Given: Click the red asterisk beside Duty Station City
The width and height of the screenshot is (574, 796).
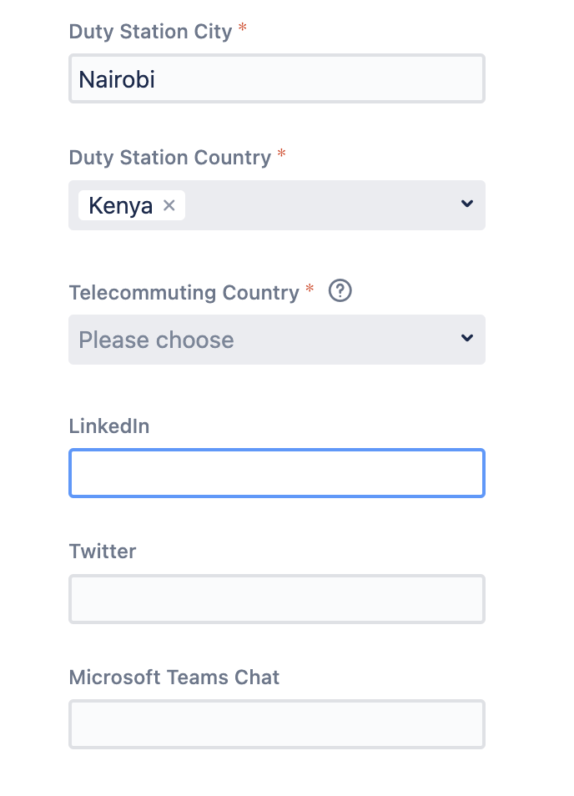Looking at the screenshot, I should pos(243,27).
